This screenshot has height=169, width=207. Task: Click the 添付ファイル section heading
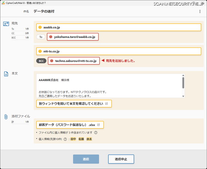click(x=21, y=116)
